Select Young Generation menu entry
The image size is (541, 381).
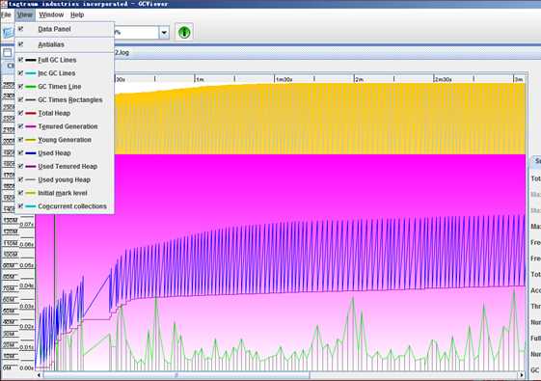65,140
